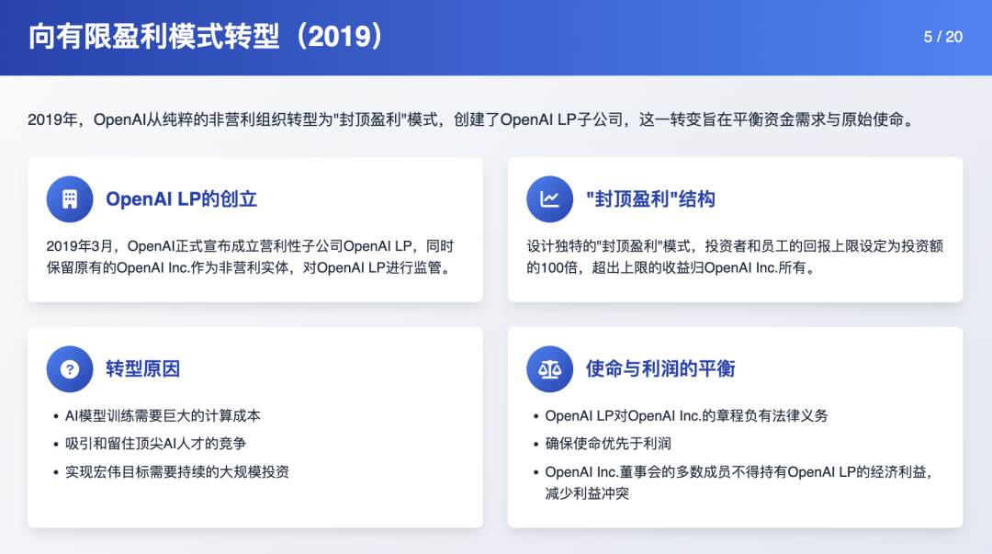Click the slide title 向有限盈利模式转型（2019）
The height and width of the screenshot is (554, 992).
207,37
